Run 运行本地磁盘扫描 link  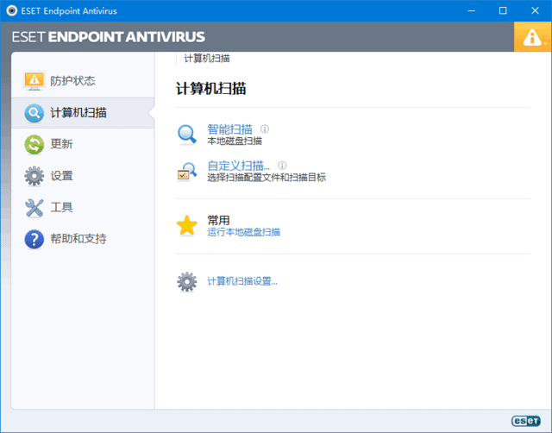pos(243,232)
